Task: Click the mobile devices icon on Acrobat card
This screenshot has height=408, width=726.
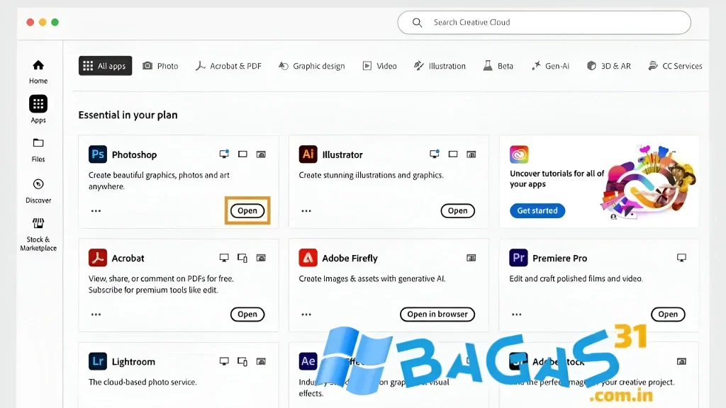Action: [x=242, y=258]
